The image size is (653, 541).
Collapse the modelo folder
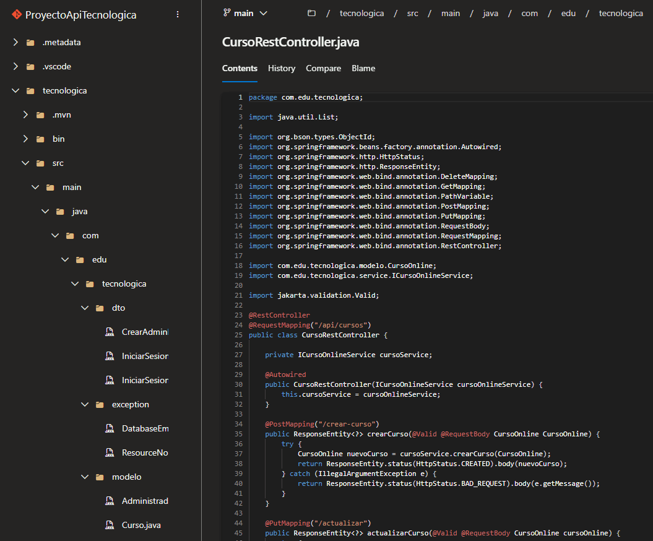click(85, 477)
